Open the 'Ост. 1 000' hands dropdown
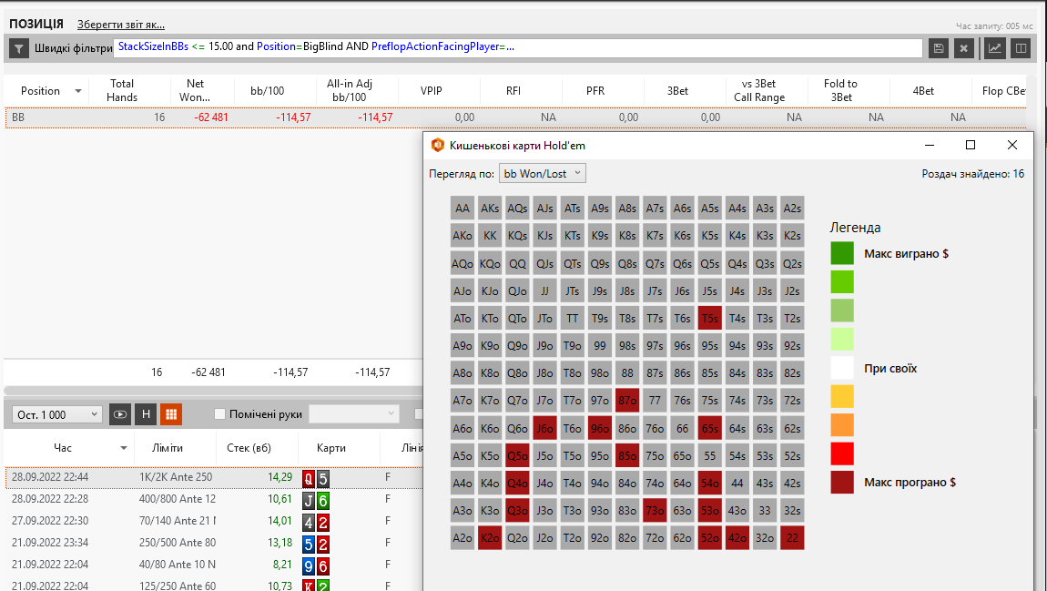The height and width of the screenshot is (591, 1047). point(56,414)
